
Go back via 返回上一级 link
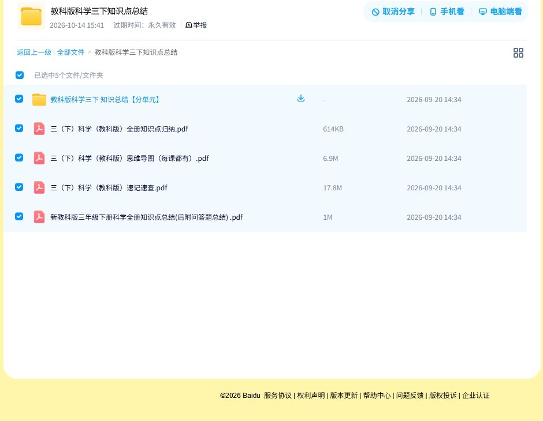coord(34,52)
